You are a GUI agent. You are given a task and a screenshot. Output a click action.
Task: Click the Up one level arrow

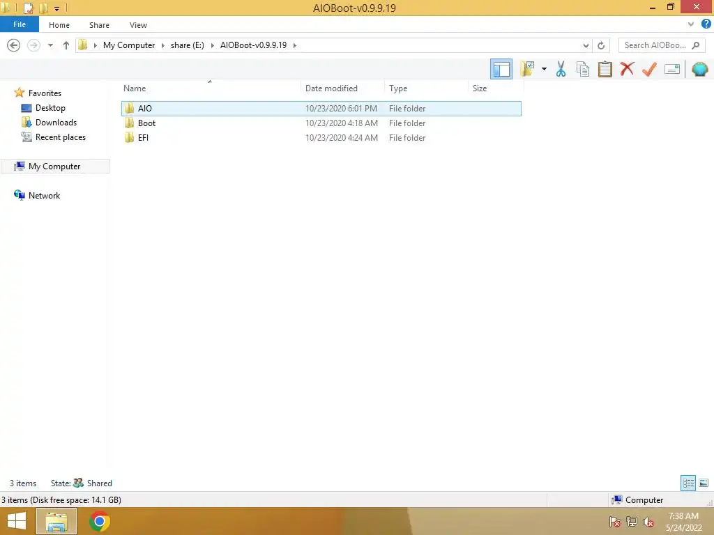click(66, 45)
